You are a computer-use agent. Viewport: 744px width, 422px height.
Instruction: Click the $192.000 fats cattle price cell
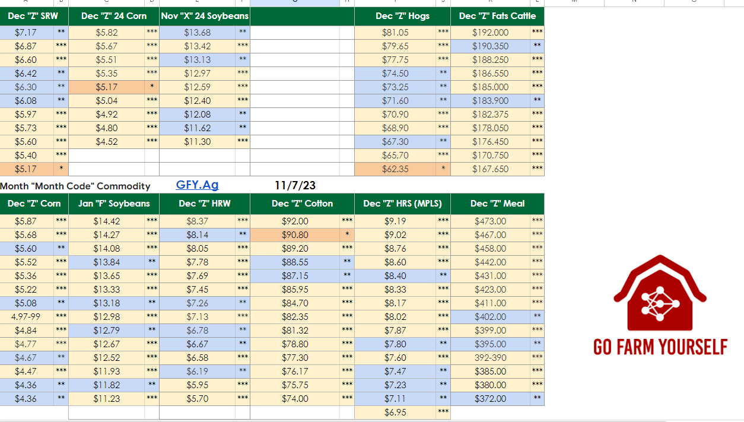click(490, 33)
